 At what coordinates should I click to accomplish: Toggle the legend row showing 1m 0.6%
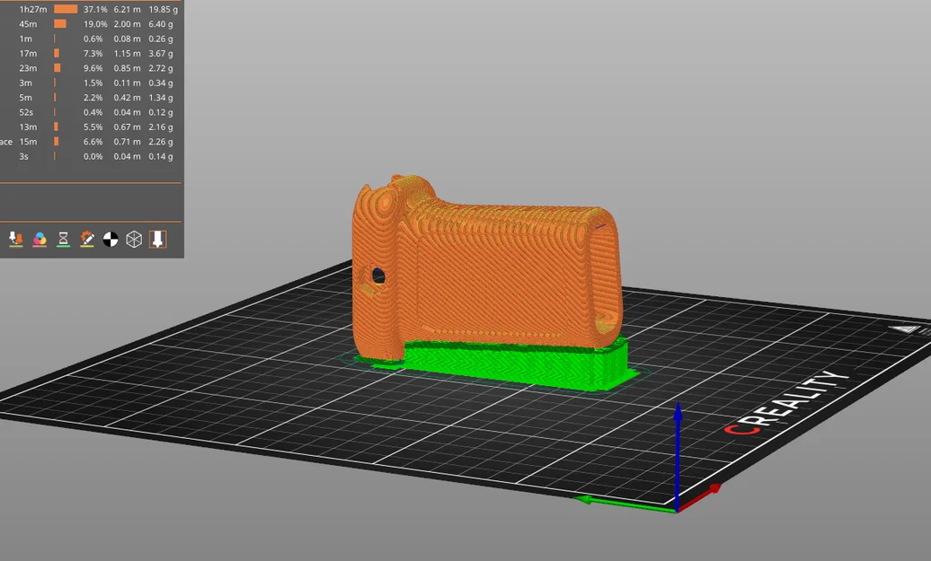tap(90, 39)
